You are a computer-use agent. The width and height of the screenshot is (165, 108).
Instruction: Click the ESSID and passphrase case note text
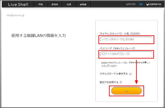[126, 64]
